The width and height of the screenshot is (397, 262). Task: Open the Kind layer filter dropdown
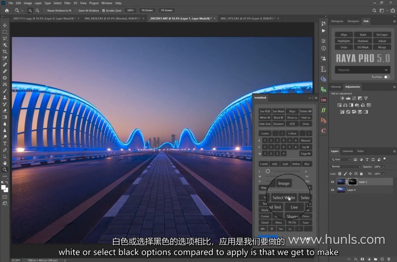[x=341, y=160]
